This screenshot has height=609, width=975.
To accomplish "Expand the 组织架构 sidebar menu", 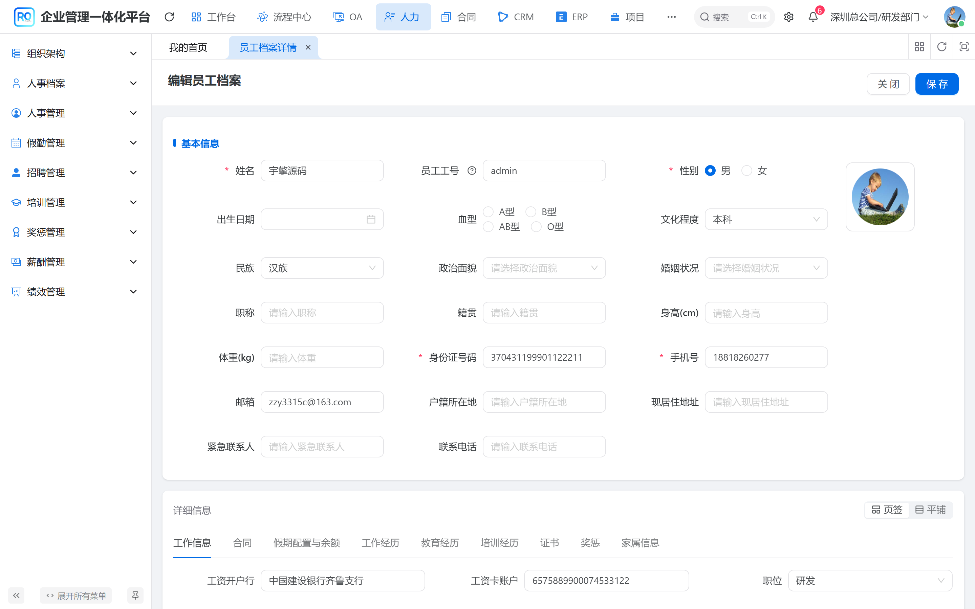I will [x=75, y=53].
